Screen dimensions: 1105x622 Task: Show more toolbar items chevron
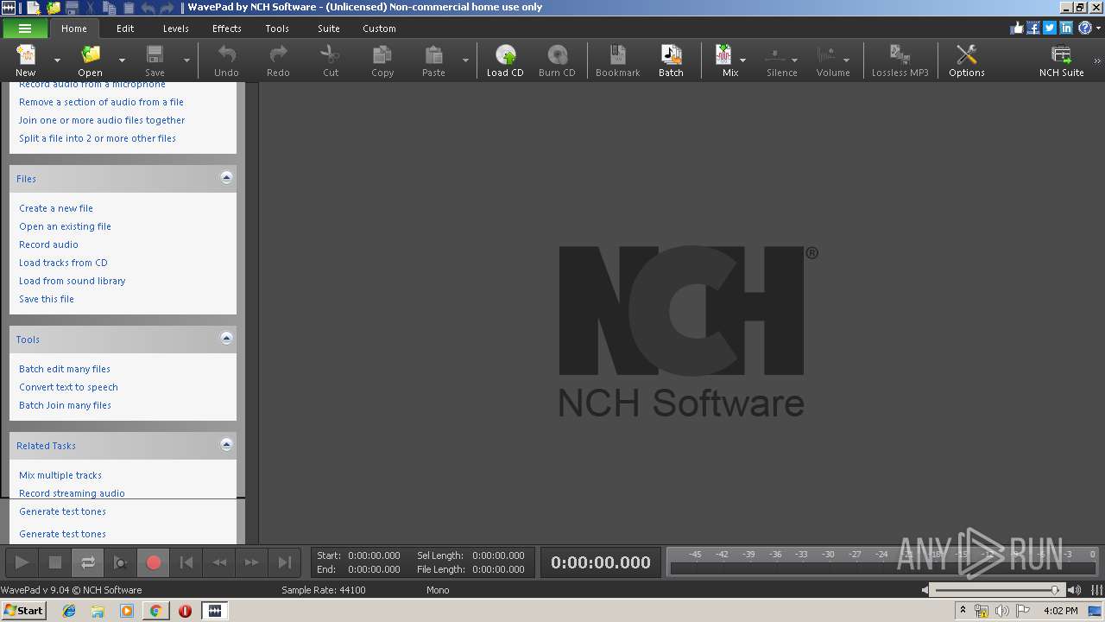(x=1097, y=61)
